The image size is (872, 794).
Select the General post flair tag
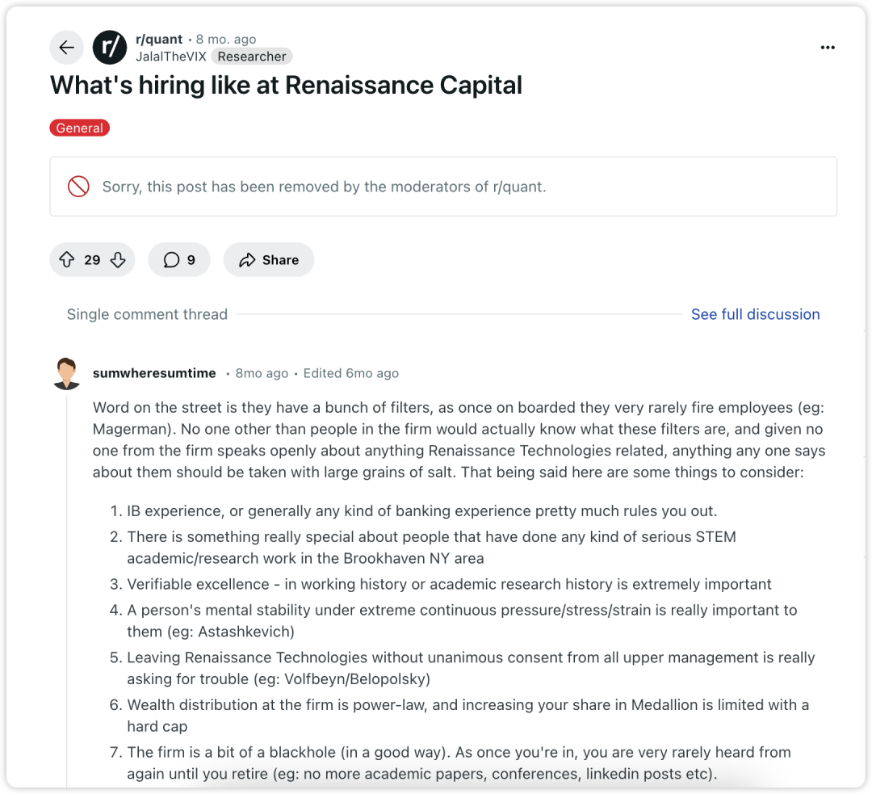(79, 128)
